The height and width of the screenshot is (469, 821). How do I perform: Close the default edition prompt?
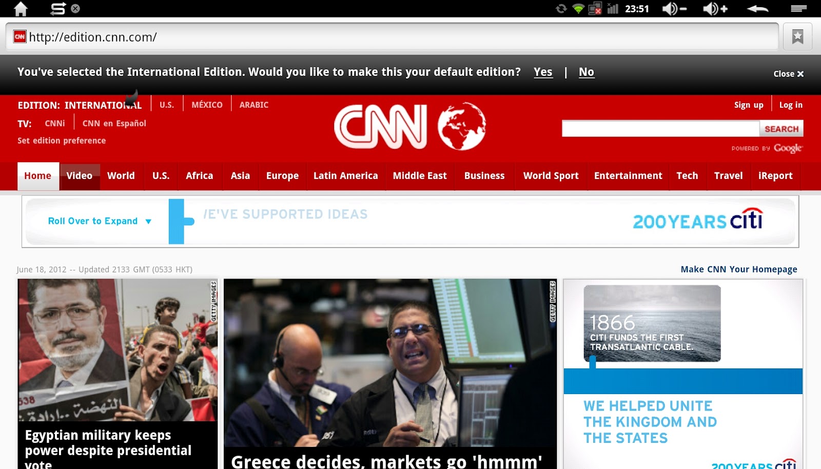(x=789, y=74)
